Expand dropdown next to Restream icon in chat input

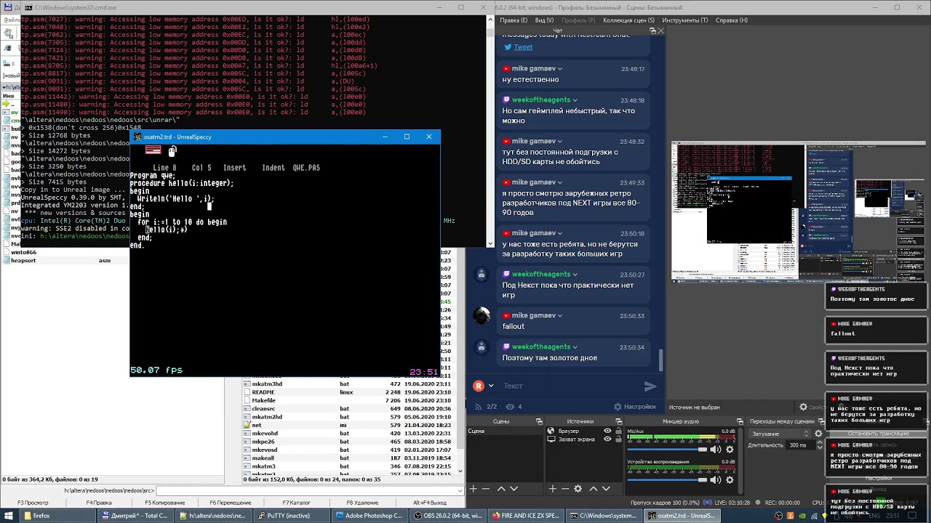tap(491, 386)
